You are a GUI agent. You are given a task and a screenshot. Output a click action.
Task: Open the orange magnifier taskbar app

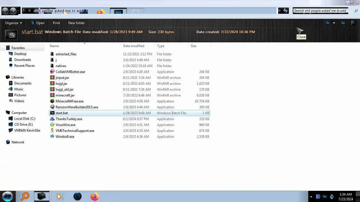click(x=25, y=196)
